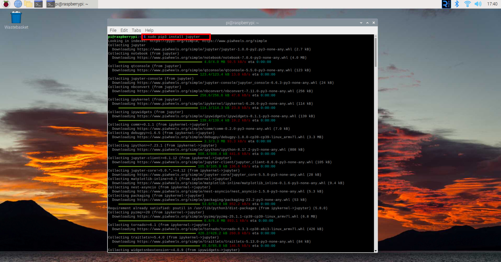Open the volume control speaker icon
This screenshot has height=262, width=501.
point(478,4)
